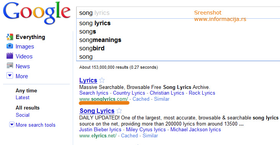This screenshot has width=280, height=145.
Task: Click inside the search input field
Action: tap(178, 13)
